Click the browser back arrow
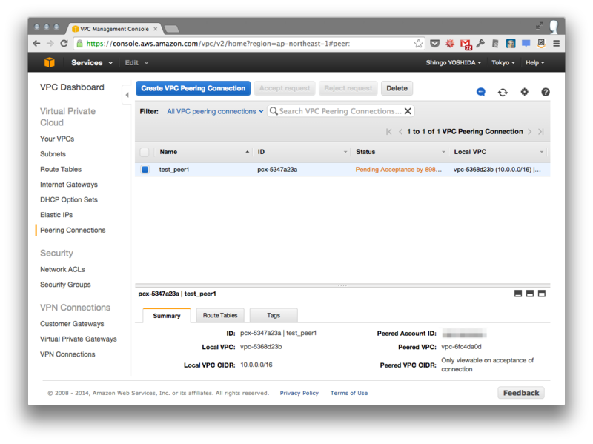593x444 pixels. pos(36,44)
